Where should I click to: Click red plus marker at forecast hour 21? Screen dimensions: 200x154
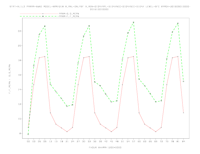(x=67, y=132)
